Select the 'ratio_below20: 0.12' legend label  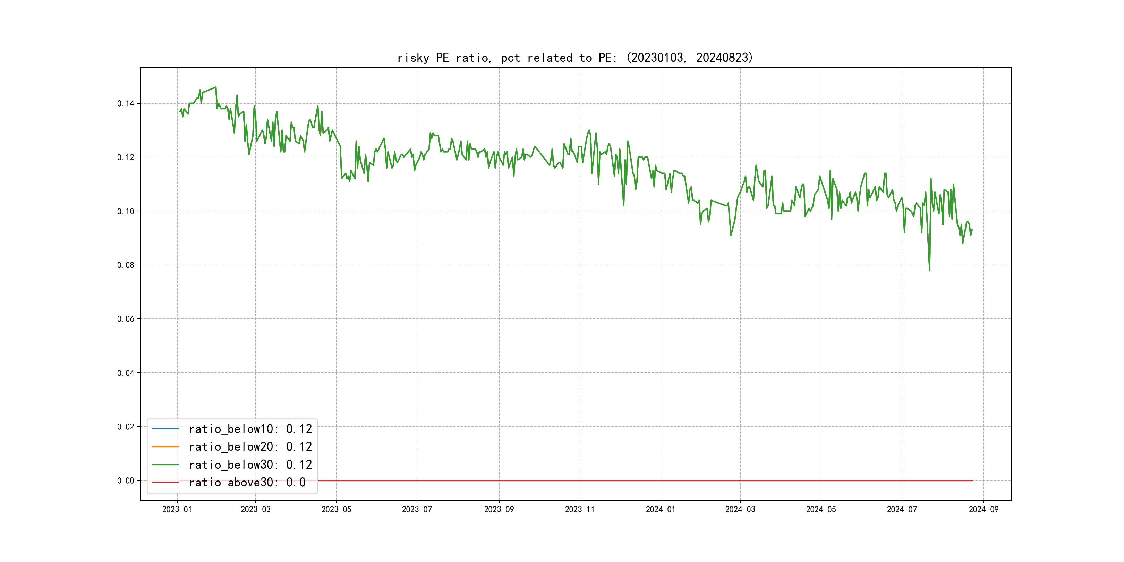(x=250, y=447)
